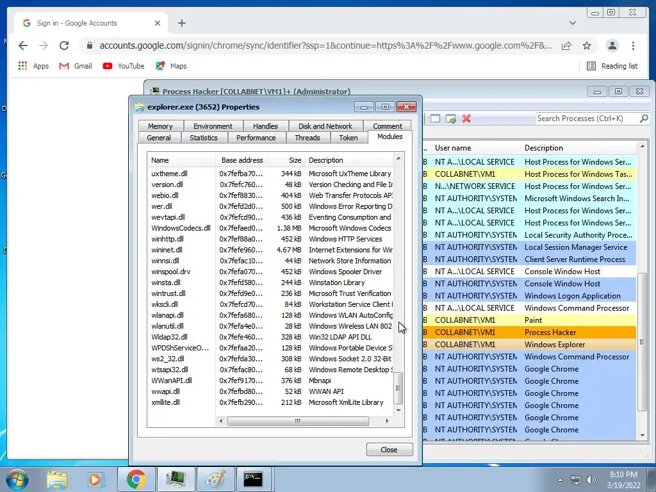Sort modules by Description column header
The width and height of the screenshot is (656, 492).
(349, 160)
